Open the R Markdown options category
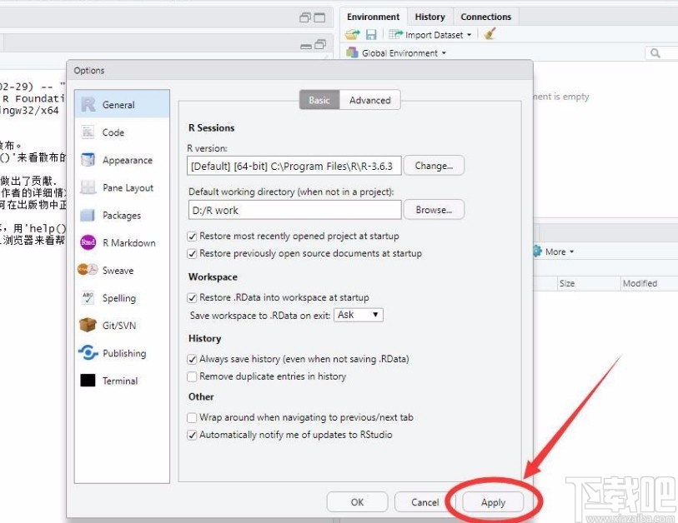This screenshot has width=678, height=523. [122, 242]
